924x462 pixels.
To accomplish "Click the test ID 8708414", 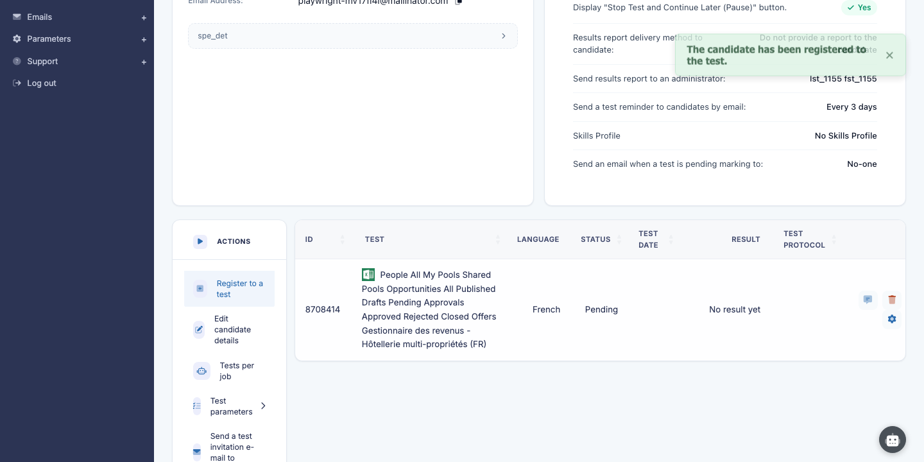I will point(323,309).
